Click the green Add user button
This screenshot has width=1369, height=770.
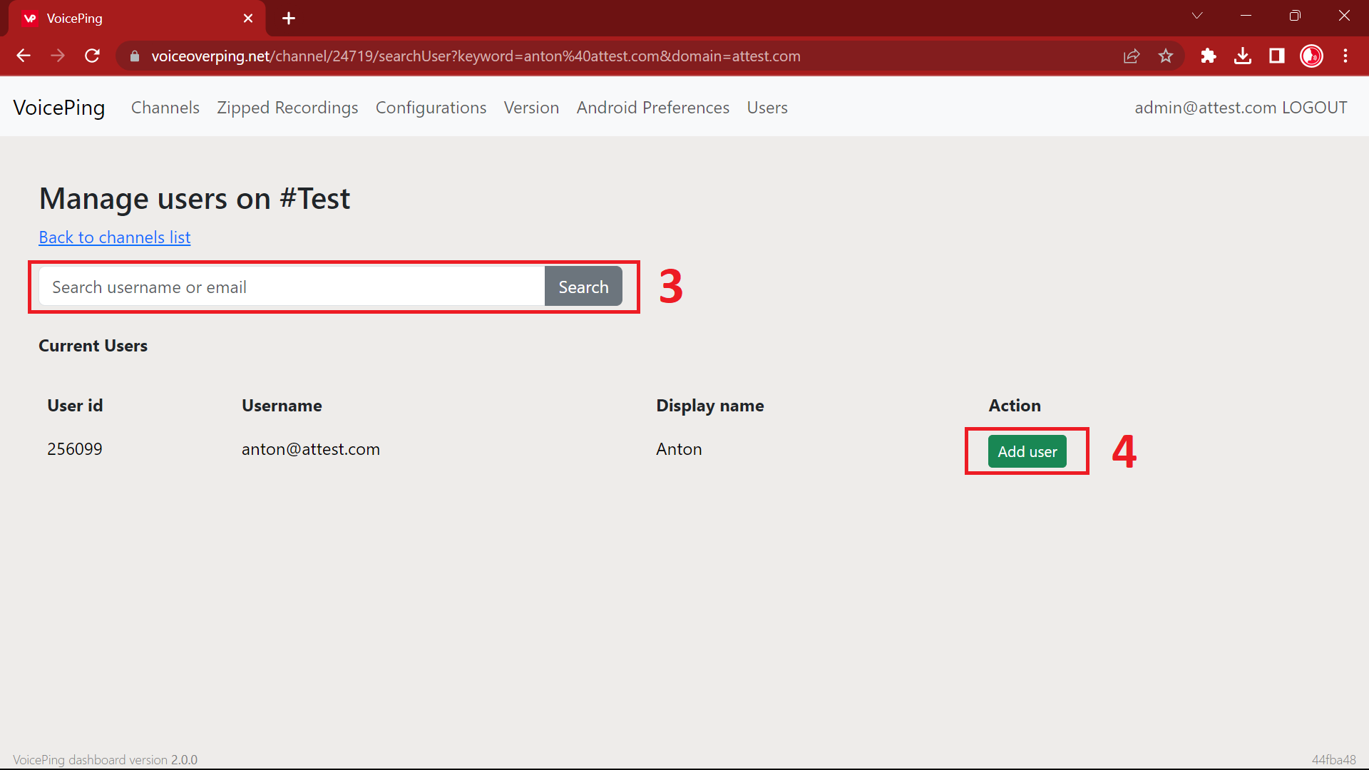point(1027,451)
